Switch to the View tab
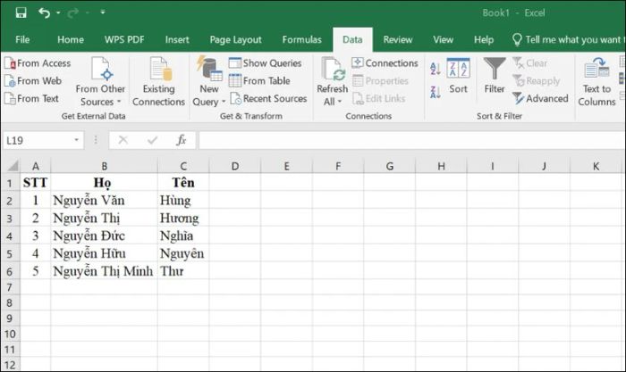Viewport: 626px width, 372px height. click(x=444, y=39)
